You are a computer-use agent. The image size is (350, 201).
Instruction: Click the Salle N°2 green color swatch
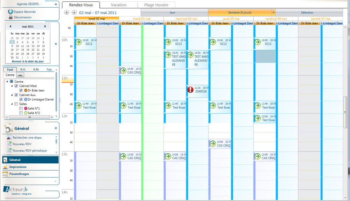point(26,113)
